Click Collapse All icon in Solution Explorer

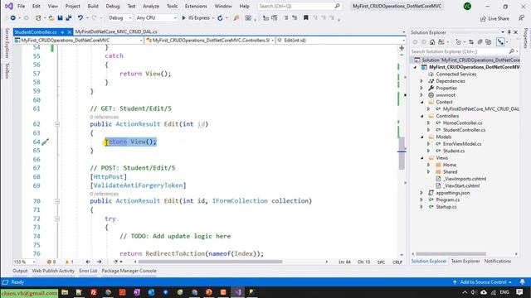point(480,42)
